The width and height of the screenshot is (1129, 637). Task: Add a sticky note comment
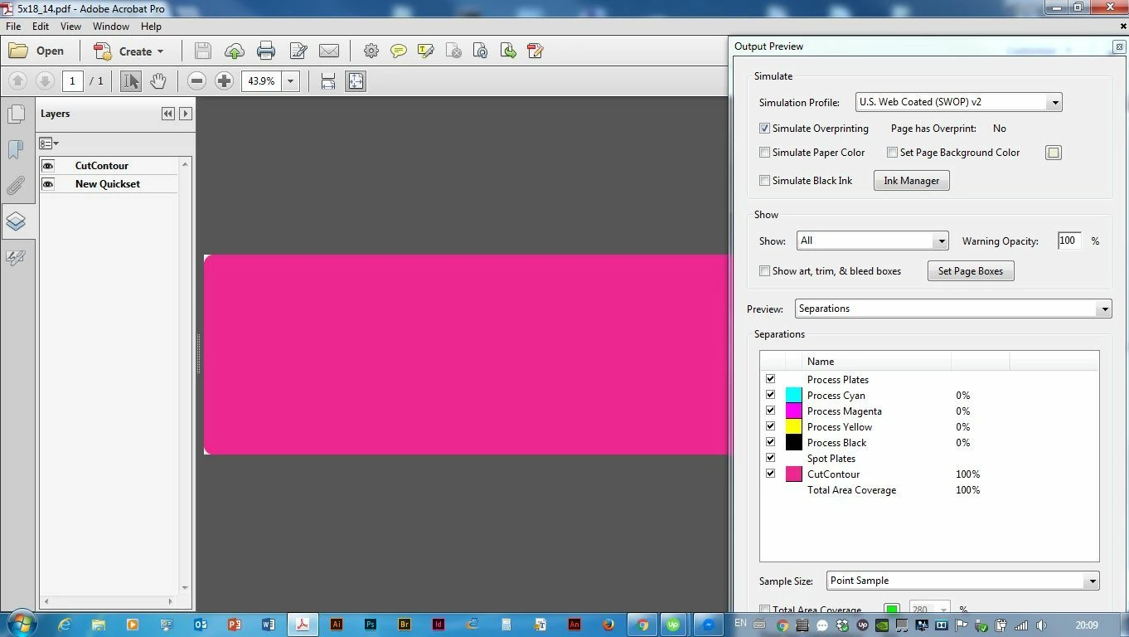click(x=399, y=51)
